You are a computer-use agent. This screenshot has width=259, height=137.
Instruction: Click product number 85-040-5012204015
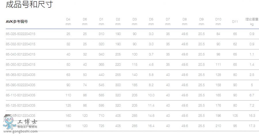tap(21, 54)
